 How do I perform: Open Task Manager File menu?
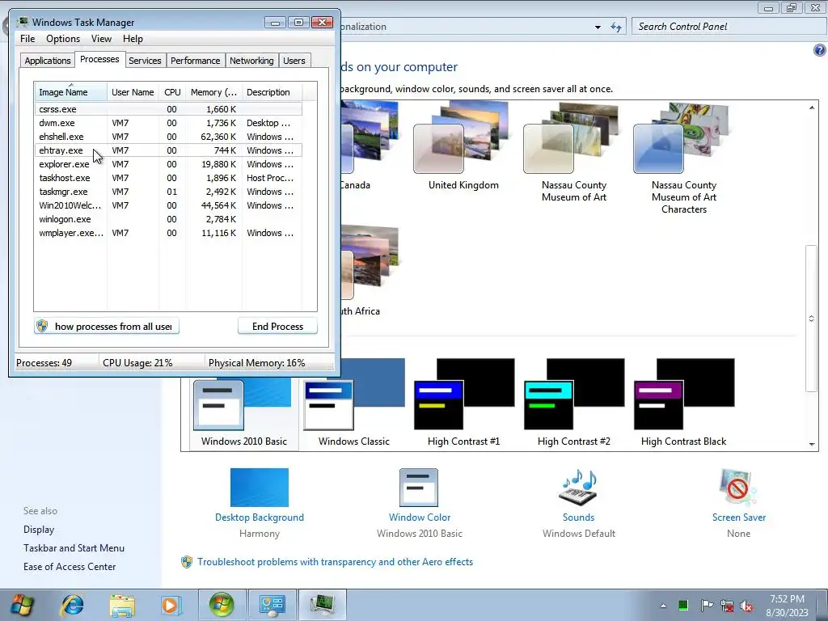point(27,39)
